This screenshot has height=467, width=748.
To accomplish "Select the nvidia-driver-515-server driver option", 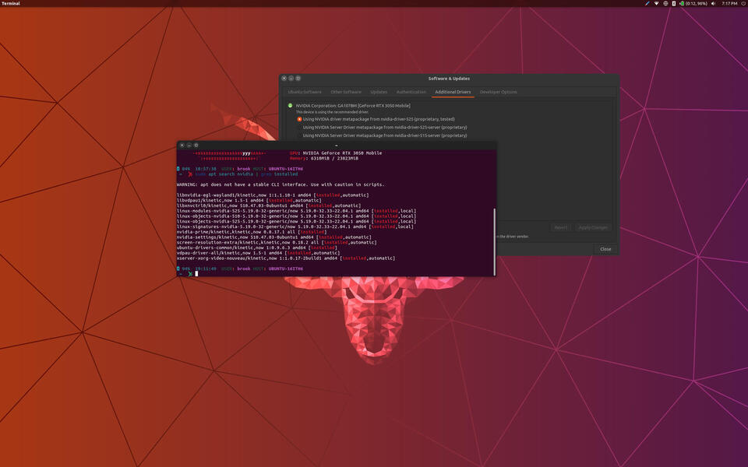I will tap(382, 135).
